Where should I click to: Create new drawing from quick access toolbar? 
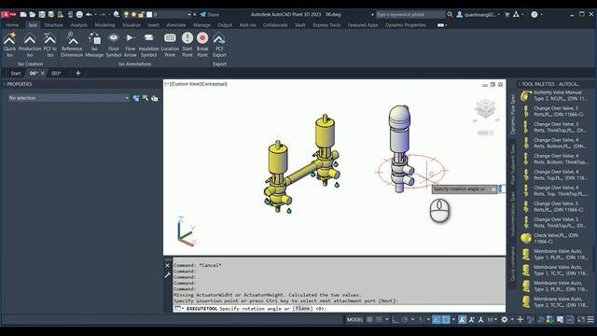click(23, 15)
